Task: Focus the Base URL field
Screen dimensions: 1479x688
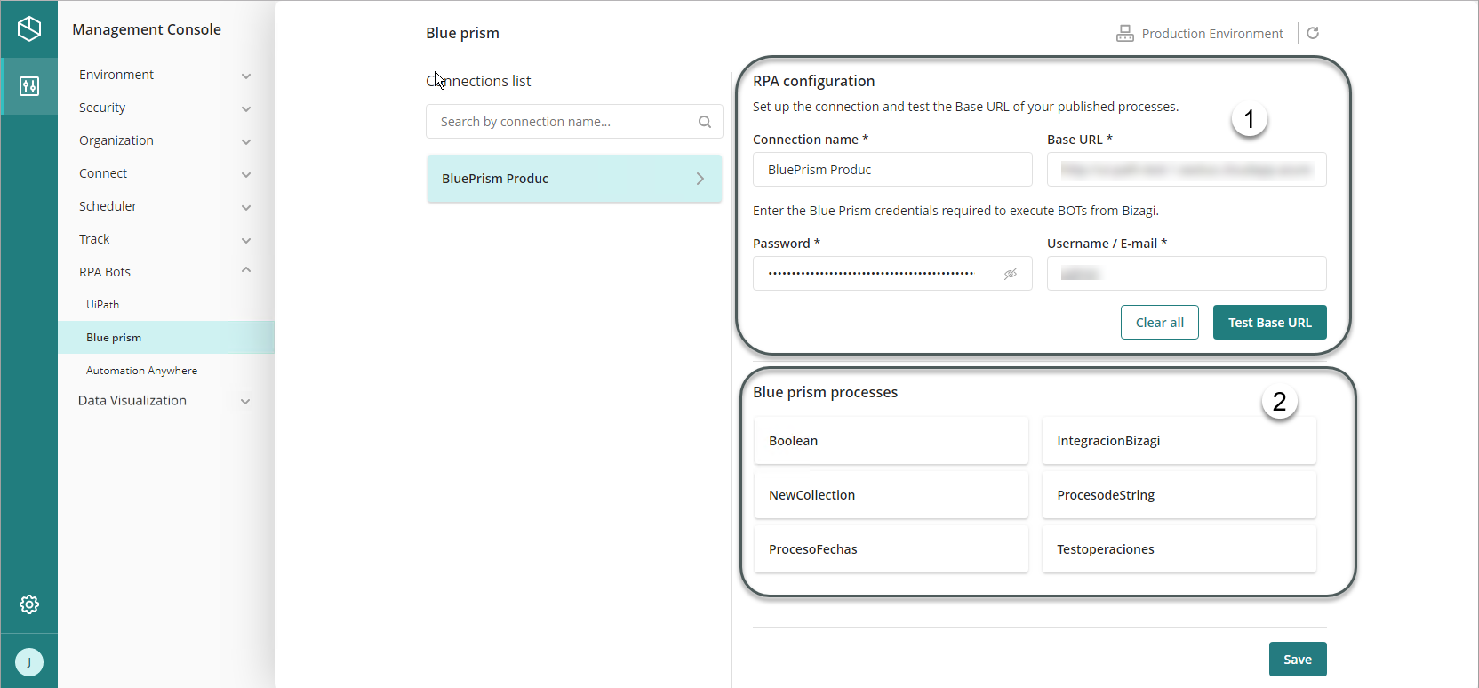Action: coord(1187,170)
